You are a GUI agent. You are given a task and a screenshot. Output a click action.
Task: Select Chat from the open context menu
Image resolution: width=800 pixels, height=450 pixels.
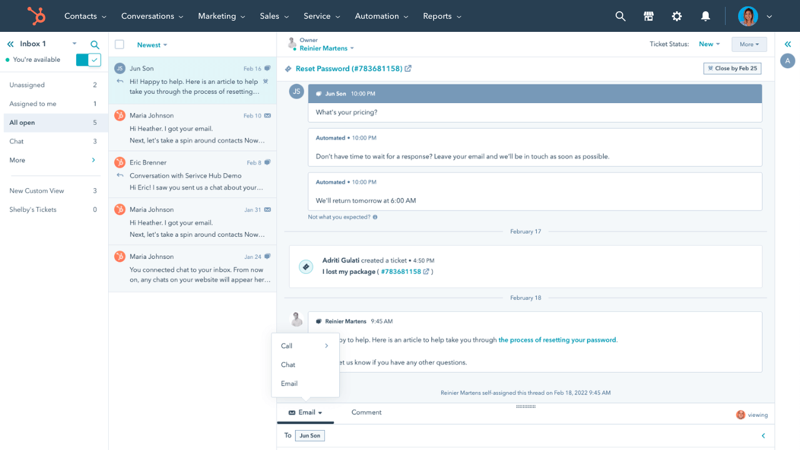[x=287, y=364]
